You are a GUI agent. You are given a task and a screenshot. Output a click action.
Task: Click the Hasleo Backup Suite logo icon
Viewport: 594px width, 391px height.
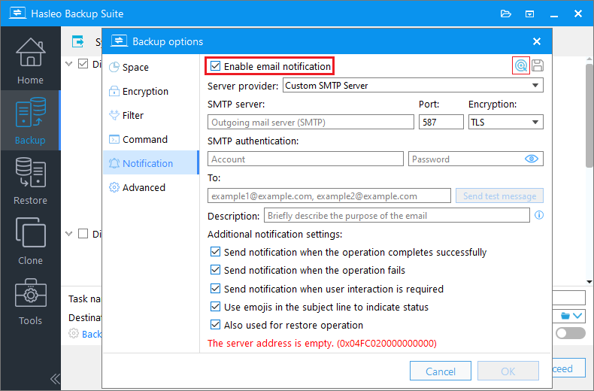tap(17, 14)
